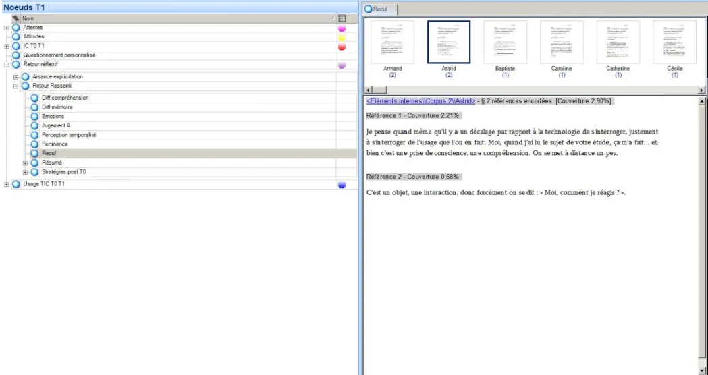Select the Diff mémoire node label

(57, 107)
